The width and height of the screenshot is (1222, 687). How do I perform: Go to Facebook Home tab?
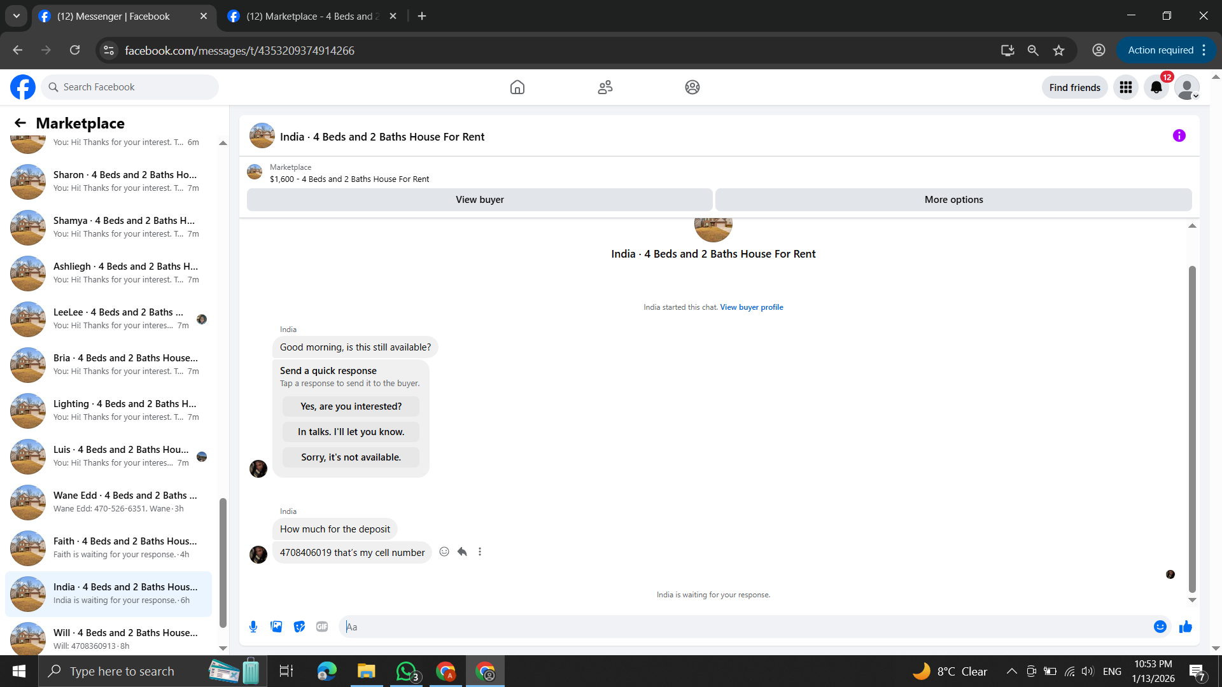(517, 87)
